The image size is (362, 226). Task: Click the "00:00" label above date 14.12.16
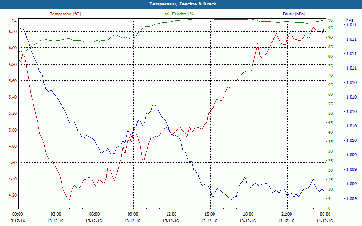pyautogui.click(x=324, y=214)
